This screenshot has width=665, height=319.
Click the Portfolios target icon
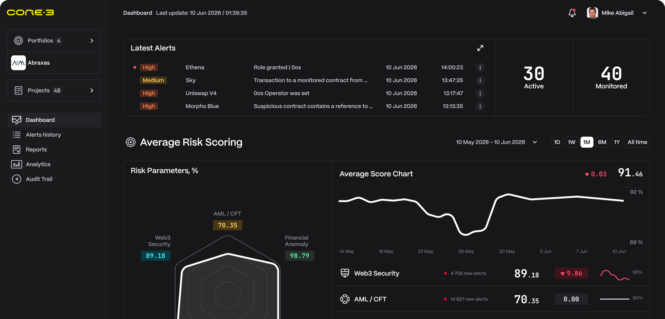click(18, 40)
